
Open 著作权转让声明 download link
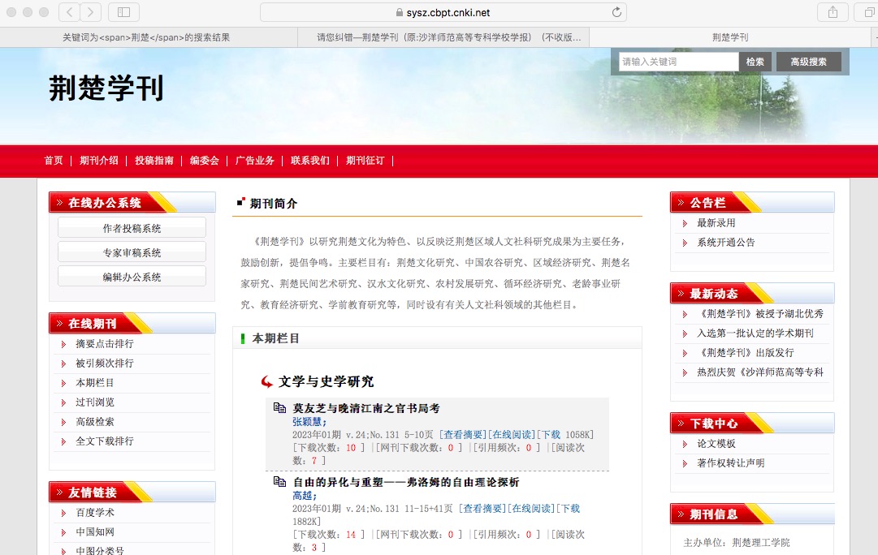click(731, 462)
